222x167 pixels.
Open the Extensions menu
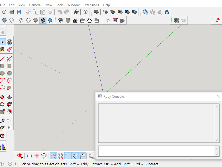tap(91, 5)
